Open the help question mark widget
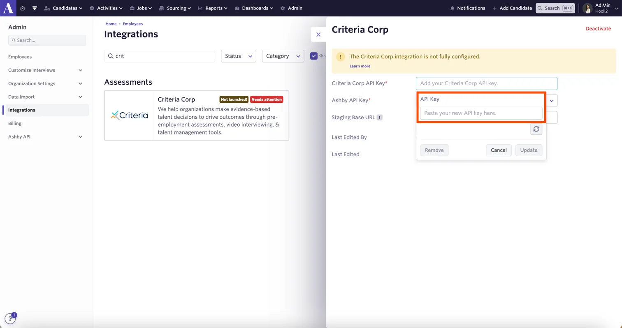This screenshot has height=328, width=622. tap(10, 319)
